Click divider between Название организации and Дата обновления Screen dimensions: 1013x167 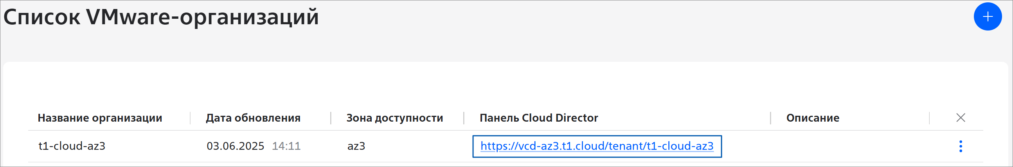[x=190, y=118]
